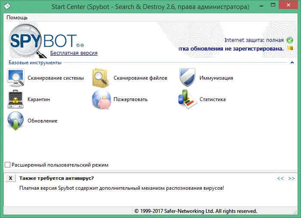Click the Safer-Networking copyright status text
Image resolution: width=301 pixels, height=218 pixels.
[x=196, y=211]
